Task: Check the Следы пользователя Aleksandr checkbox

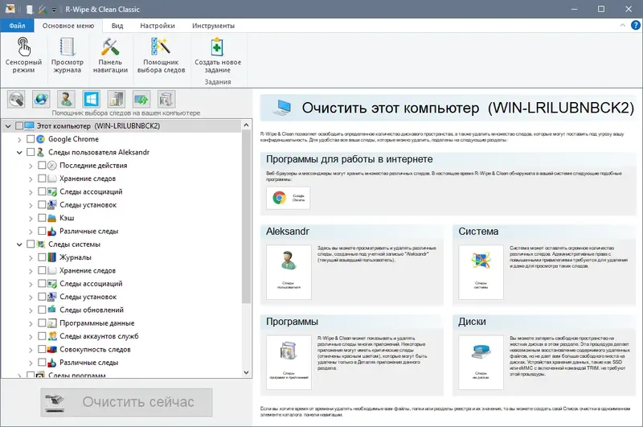Action: pos(31,152)
